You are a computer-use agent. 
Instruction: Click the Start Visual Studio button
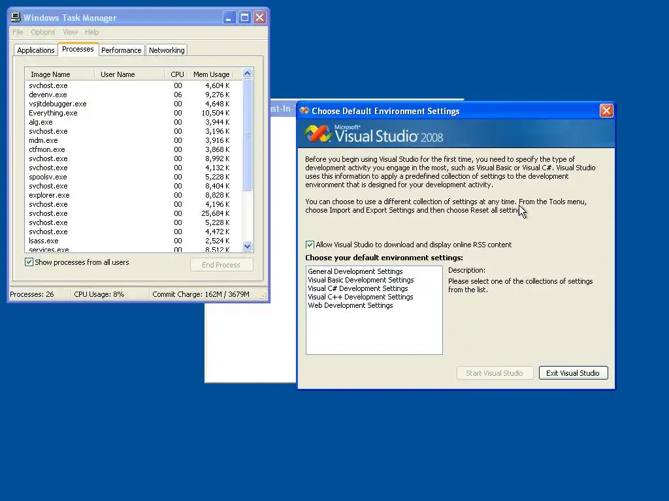coord(495,372)
